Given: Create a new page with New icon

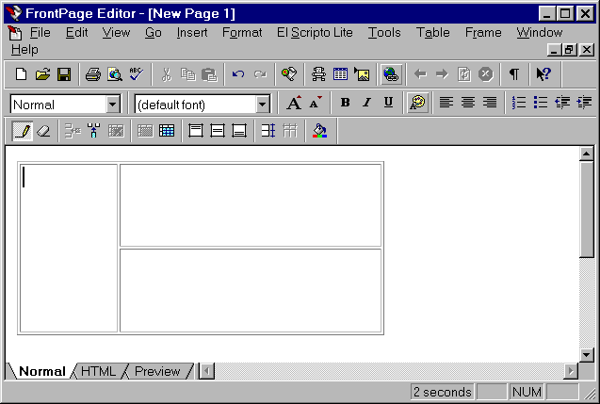Looking at the screenshot, I should point(22,73).
